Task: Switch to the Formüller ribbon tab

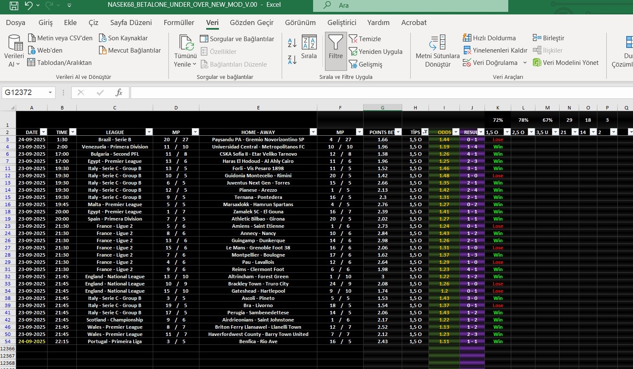Action: pyautogui.click(x=179, y=22)
